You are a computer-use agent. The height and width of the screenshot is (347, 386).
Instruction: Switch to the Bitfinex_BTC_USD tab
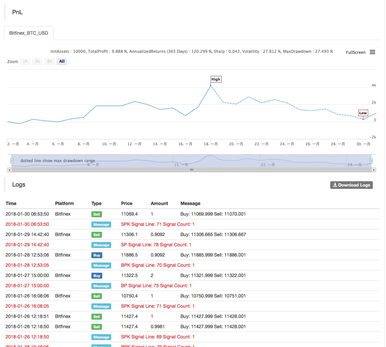click(28, 33)
